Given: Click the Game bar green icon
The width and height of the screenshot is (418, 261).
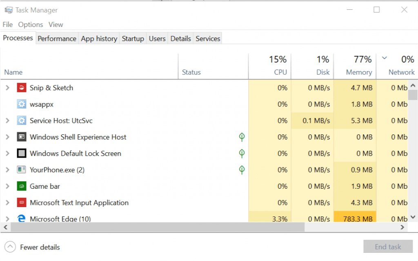Looking at the screenshot, I should (22, 186).
